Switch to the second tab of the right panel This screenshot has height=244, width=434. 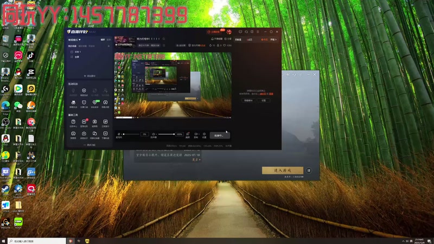pos(250,40)
